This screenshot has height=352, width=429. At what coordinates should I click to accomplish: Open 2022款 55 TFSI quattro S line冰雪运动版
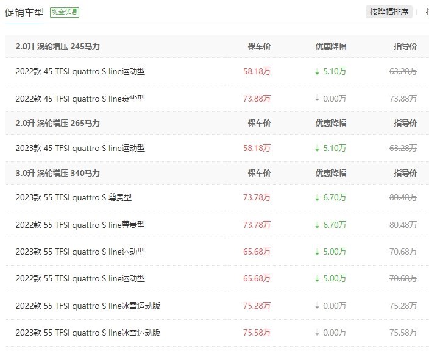tap(88, 306)
